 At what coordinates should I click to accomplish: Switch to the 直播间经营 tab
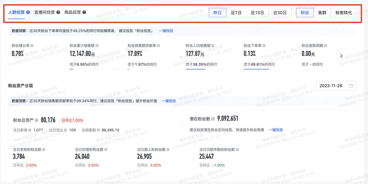pos(44,12)
